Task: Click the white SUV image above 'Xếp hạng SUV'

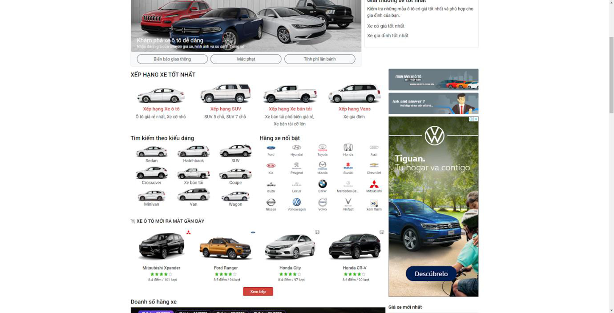Action: (x=226, y=93)
